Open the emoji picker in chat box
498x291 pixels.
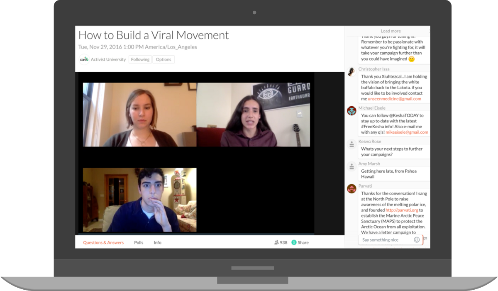click(417, 240)
